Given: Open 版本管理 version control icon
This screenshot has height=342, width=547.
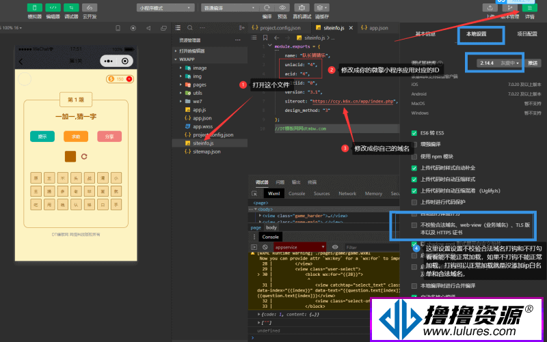Looking at the screenshot, I should [x=509, y=8].
